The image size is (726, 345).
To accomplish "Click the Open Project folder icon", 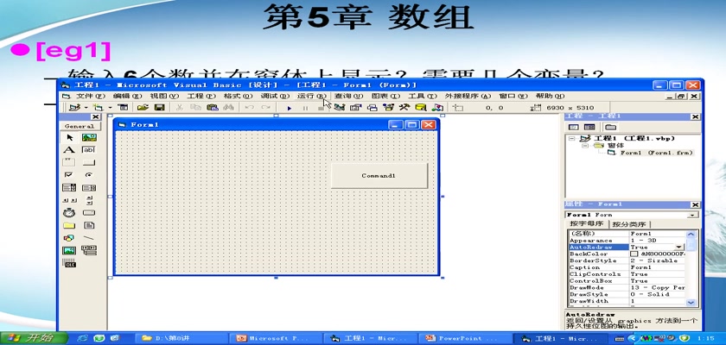I will click(x=143, y=108).
